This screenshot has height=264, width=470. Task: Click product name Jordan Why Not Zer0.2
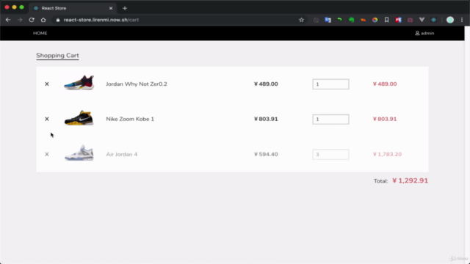point(137,84)
